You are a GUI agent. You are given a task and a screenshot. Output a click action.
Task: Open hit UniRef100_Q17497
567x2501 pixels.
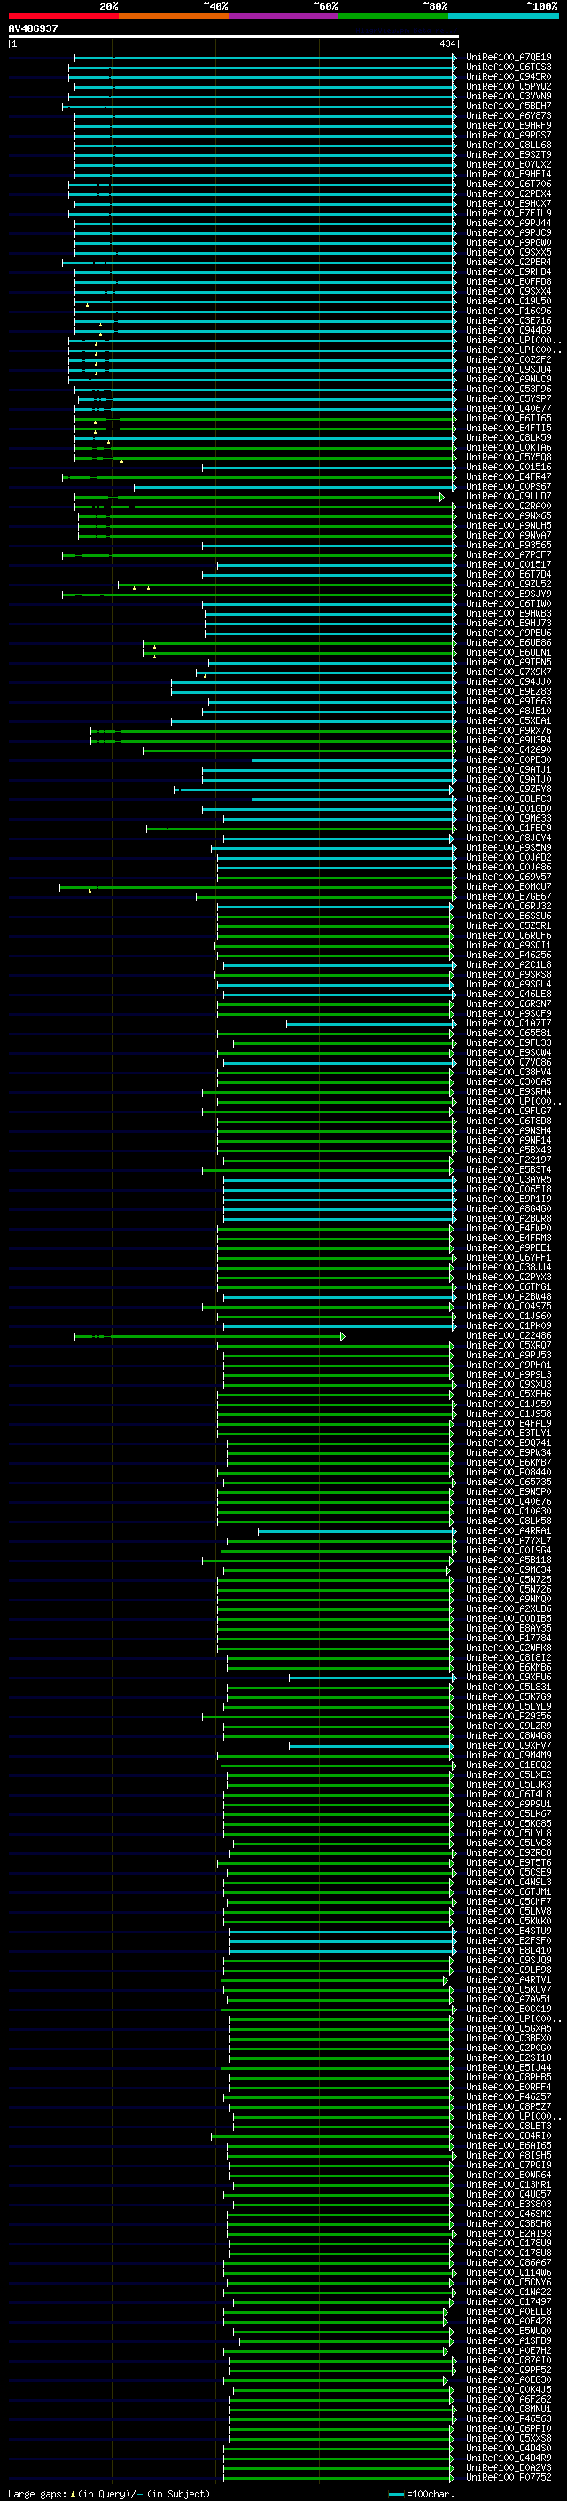pyautogui.click(x=508, y=2301)
